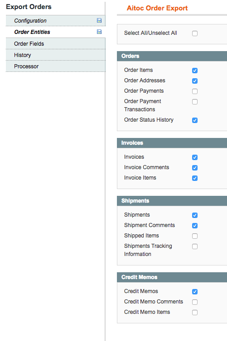227x341 pixels.
Task: Toggle Select All/Unselect All checkbox
Action: tap(195, 33)
